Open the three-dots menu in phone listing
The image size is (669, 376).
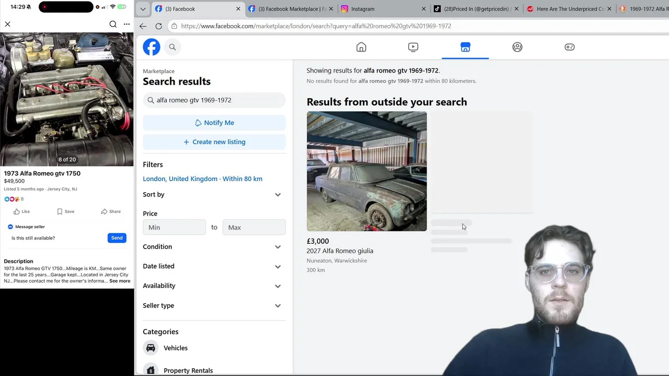[x=126, y=24]
